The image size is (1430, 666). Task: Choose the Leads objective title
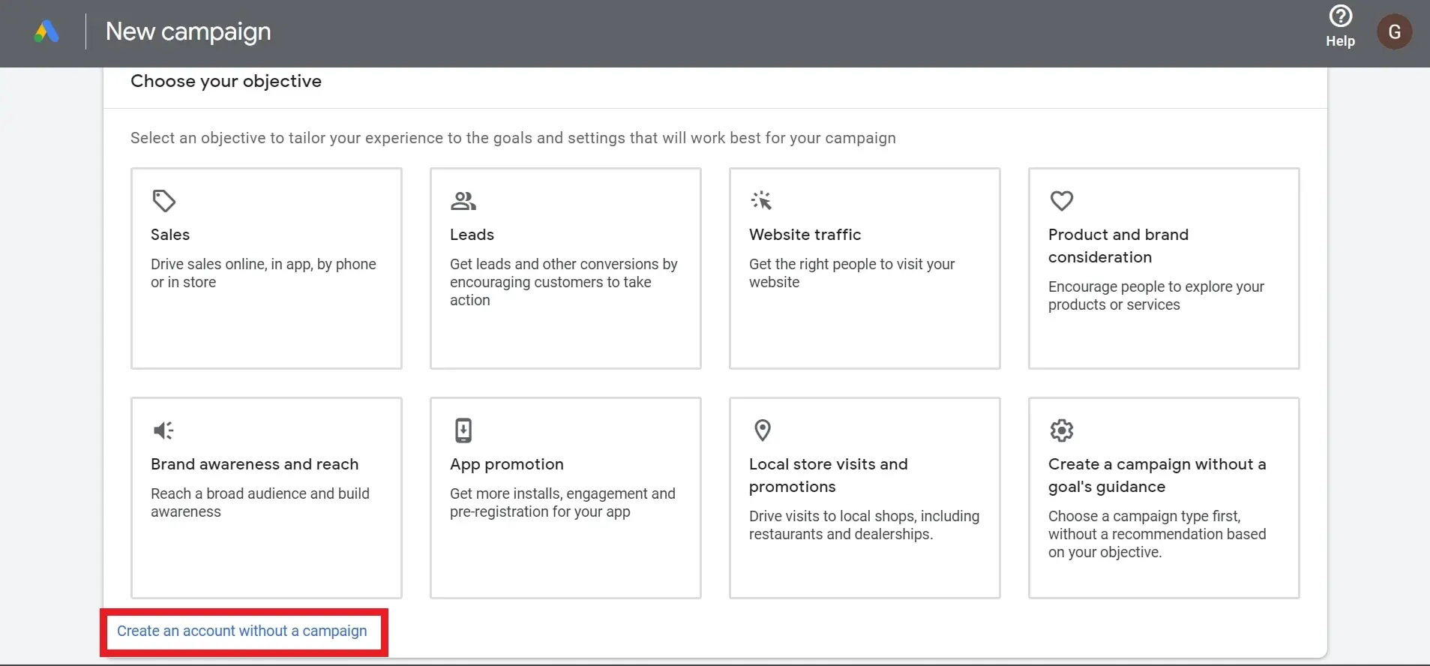pos(472,235)
